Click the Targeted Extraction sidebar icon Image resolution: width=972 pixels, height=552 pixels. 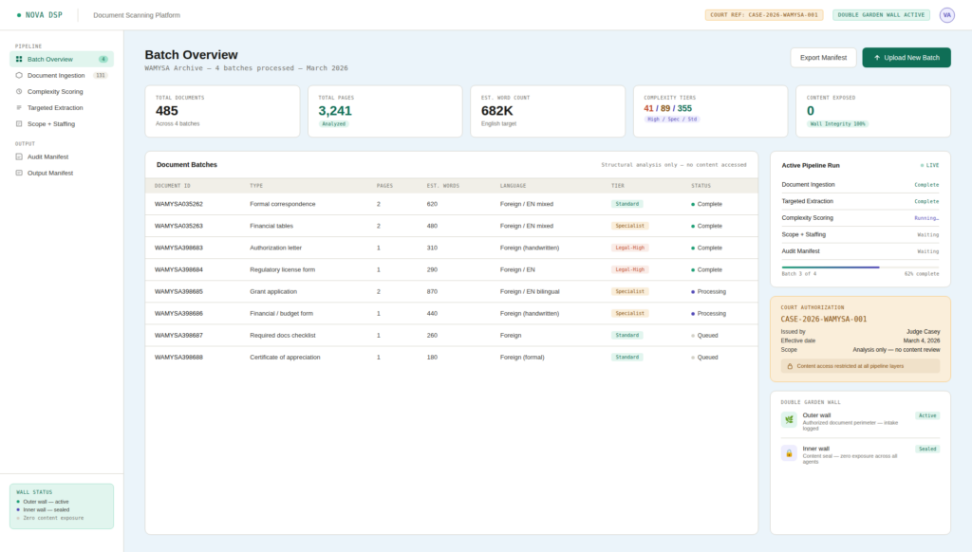pos(19,107)
